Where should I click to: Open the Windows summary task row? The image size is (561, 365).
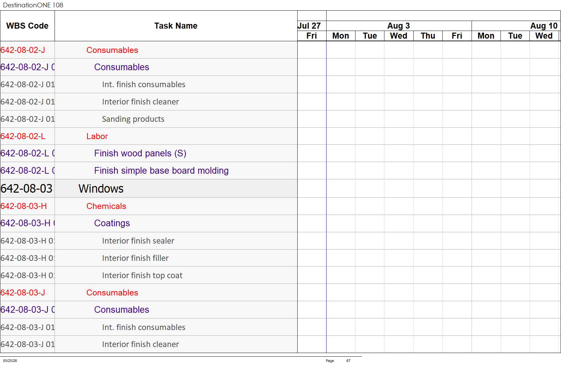click(x=149, y=189)
